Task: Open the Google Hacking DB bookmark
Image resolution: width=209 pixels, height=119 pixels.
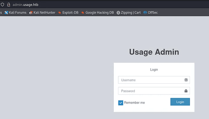Action: [99, 13]
